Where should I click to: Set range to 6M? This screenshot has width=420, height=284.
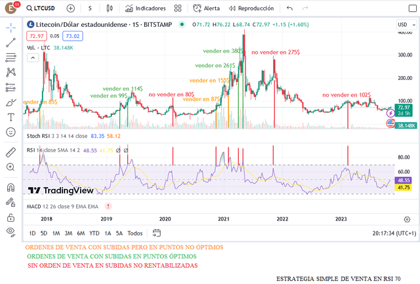point(81,233)
